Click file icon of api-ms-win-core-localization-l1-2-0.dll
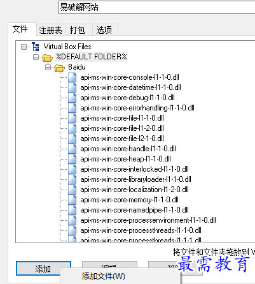This screenshot has height=284, width=255. 72,190
